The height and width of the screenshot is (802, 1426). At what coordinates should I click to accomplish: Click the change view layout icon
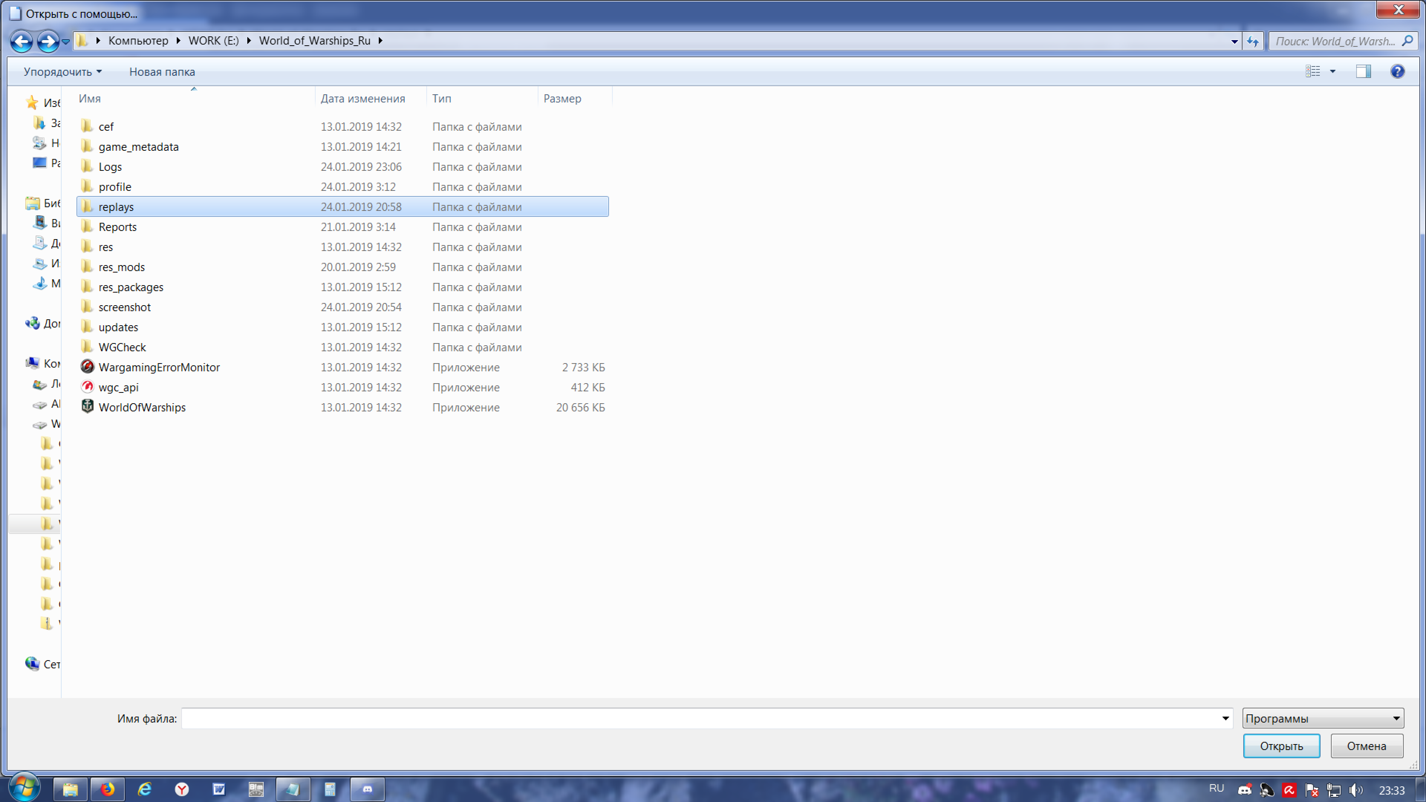point(1312,71)
